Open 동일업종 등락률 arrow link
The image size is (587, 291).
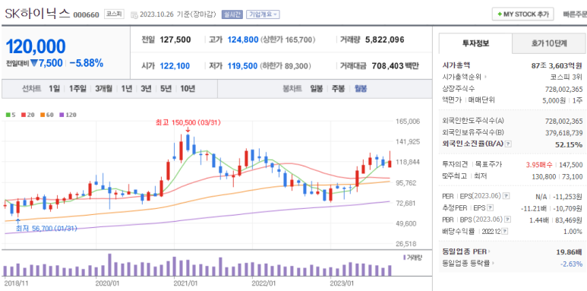493,264
